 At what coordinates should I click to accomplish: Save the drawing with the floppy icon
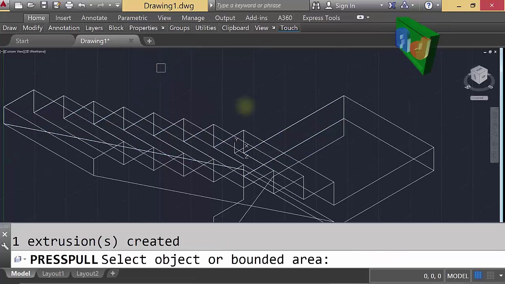pyautogui.click(x=44, y=6)
